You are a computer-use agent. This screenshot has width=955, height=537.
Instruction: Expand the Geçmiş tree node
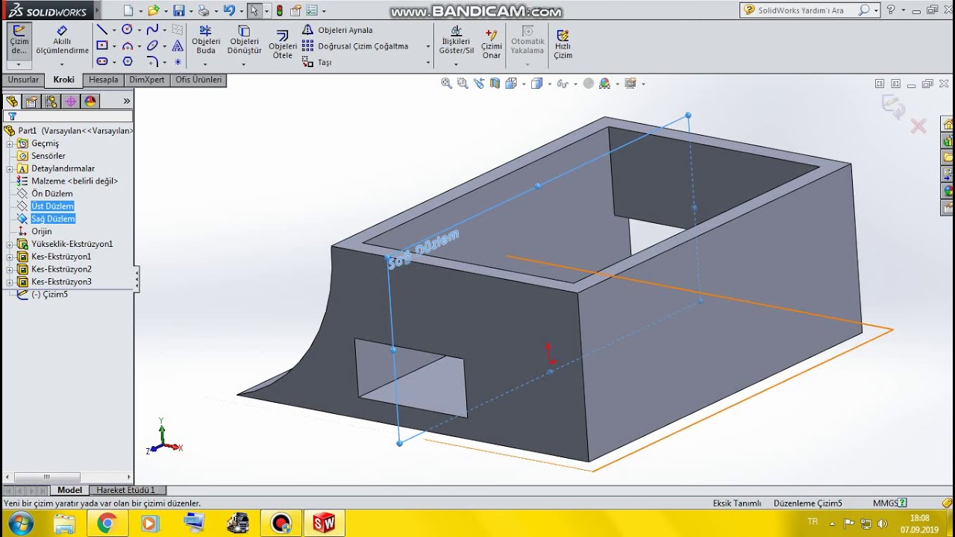(x=10, y=143)
